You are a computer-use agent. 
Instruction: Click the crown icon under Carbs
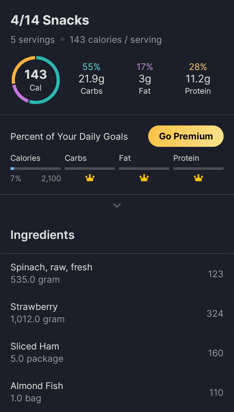pos(90,178)
